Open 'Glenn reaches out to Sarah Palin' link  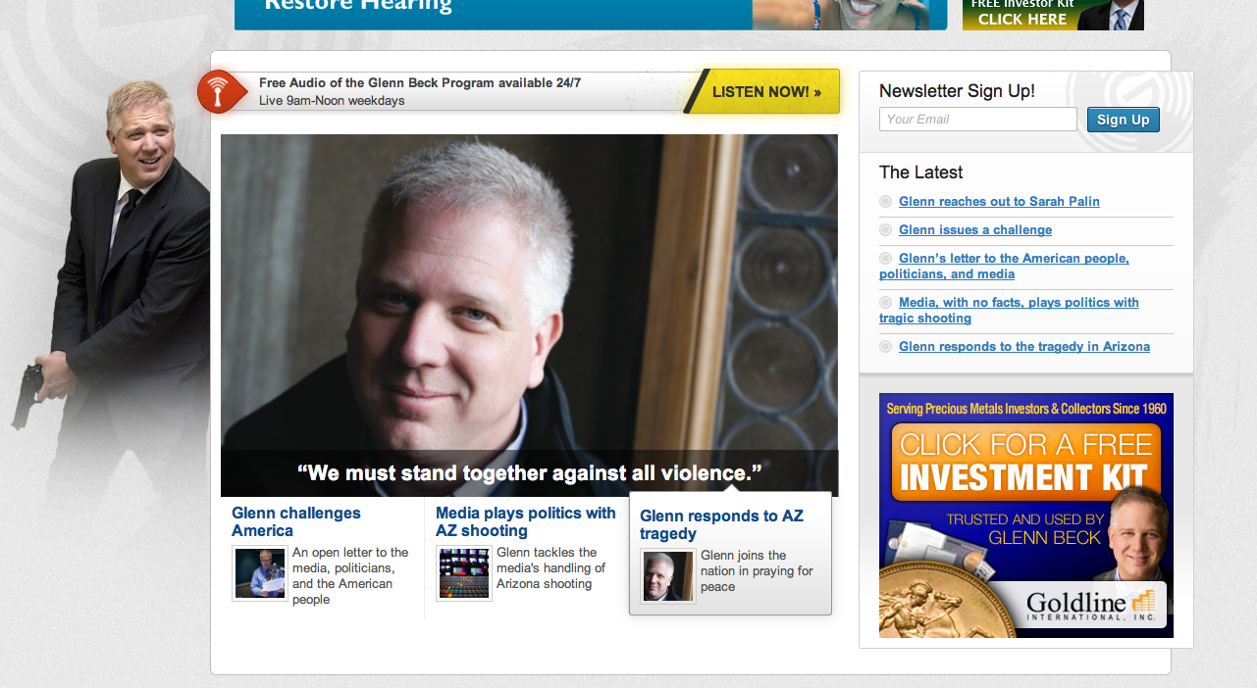point(999,201)
